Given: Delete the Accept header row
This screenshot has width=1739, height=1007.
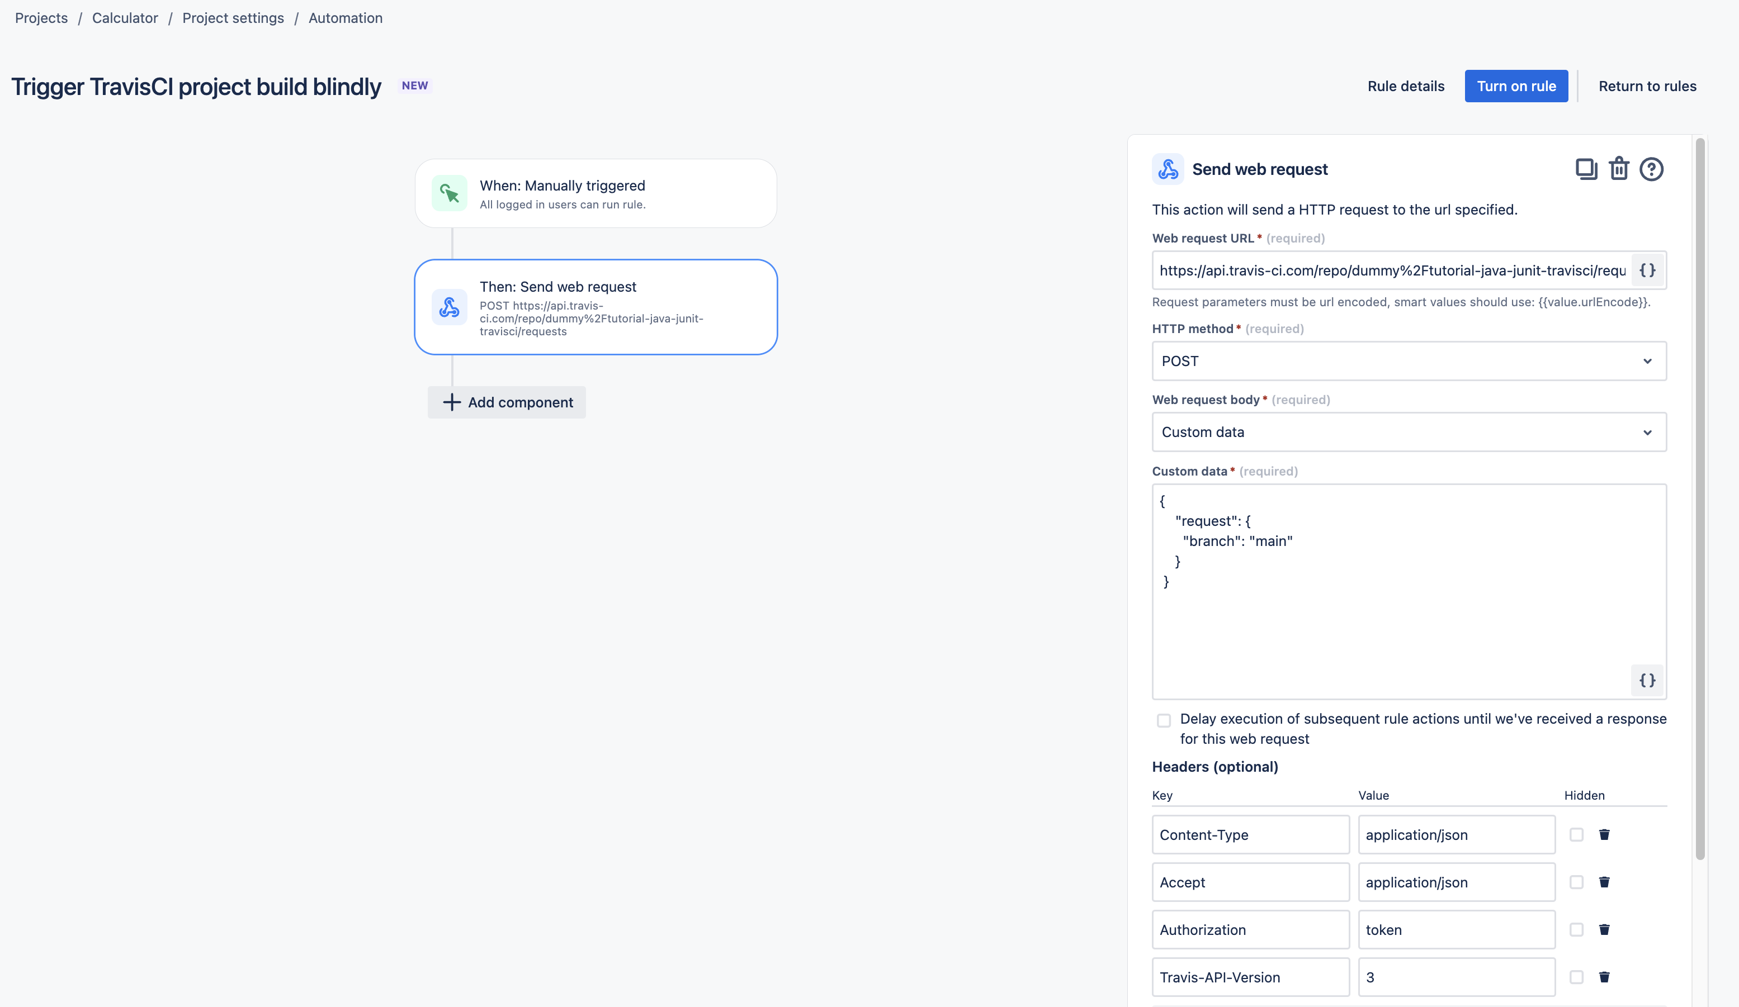Looking at the screenshot, I should (x=1604, y=882).
